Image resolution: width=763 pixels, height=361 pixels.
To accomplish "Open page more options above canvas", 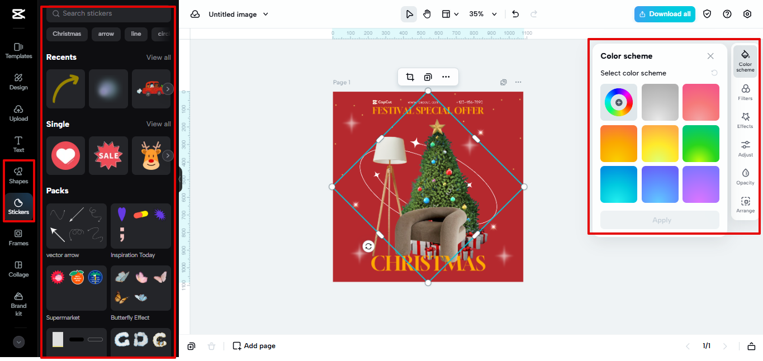I will [518, 82].
